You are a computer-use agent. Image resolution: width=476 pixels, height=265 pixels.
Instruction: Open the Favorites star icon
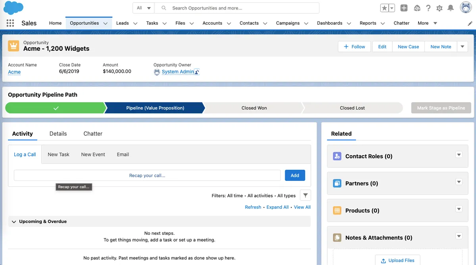click(x=384, y=8)
